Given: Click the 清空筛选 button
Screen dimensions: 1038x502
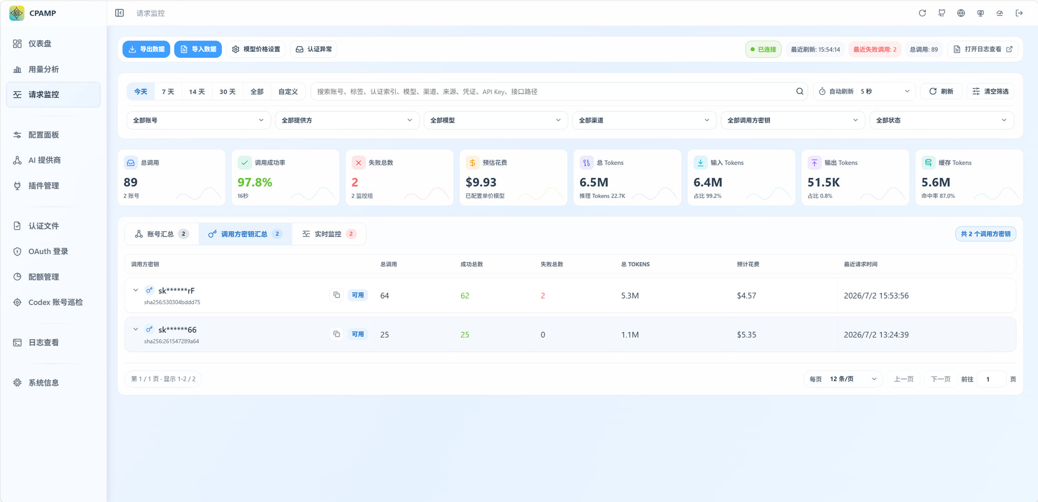Looking at the screenshot, I should [990, 91].
